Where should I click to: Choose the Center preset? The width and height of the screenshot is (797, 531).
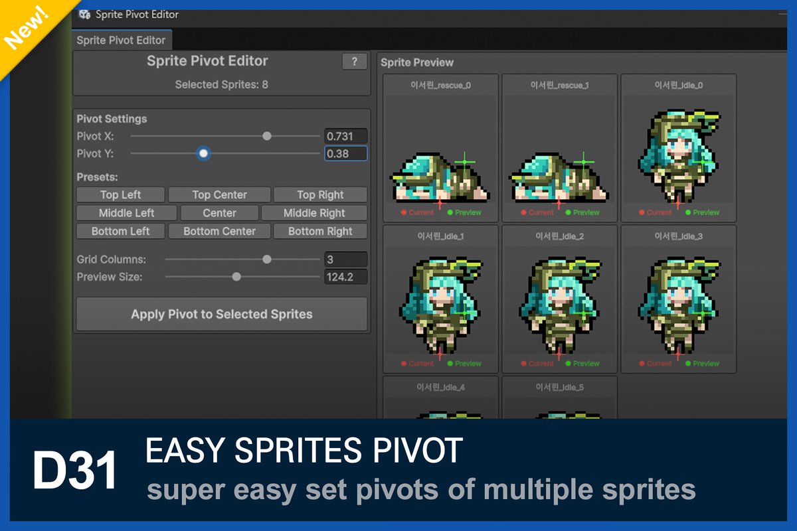[x=219, y=213]
